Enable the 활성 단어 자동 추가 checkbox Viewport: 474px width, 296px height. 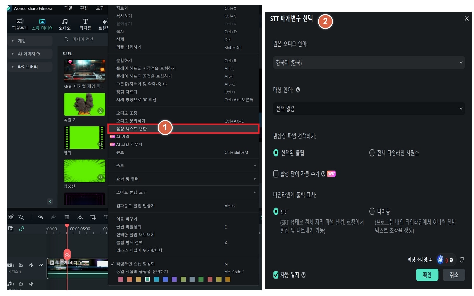(276, 174)
